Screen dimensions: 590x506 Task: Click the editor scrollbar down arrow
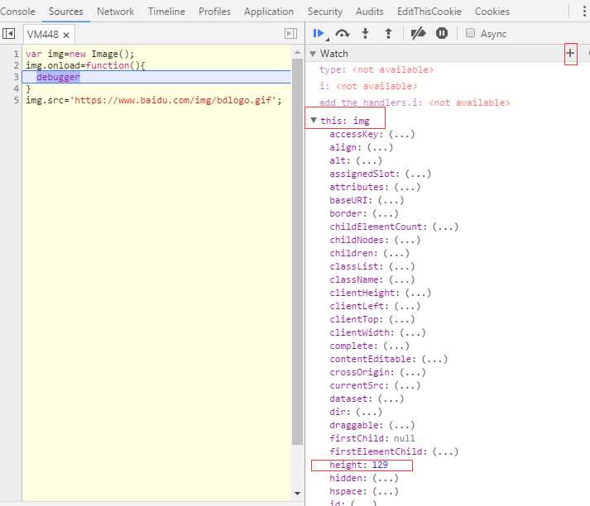coord(297,494)
